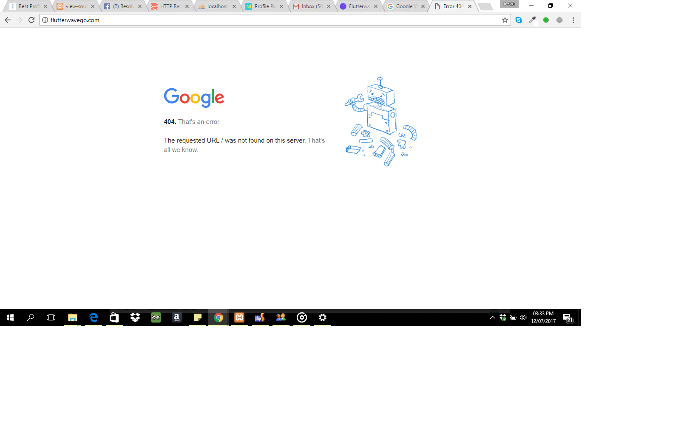Open the PhpStorm taskbar icon

coord(260,317)
